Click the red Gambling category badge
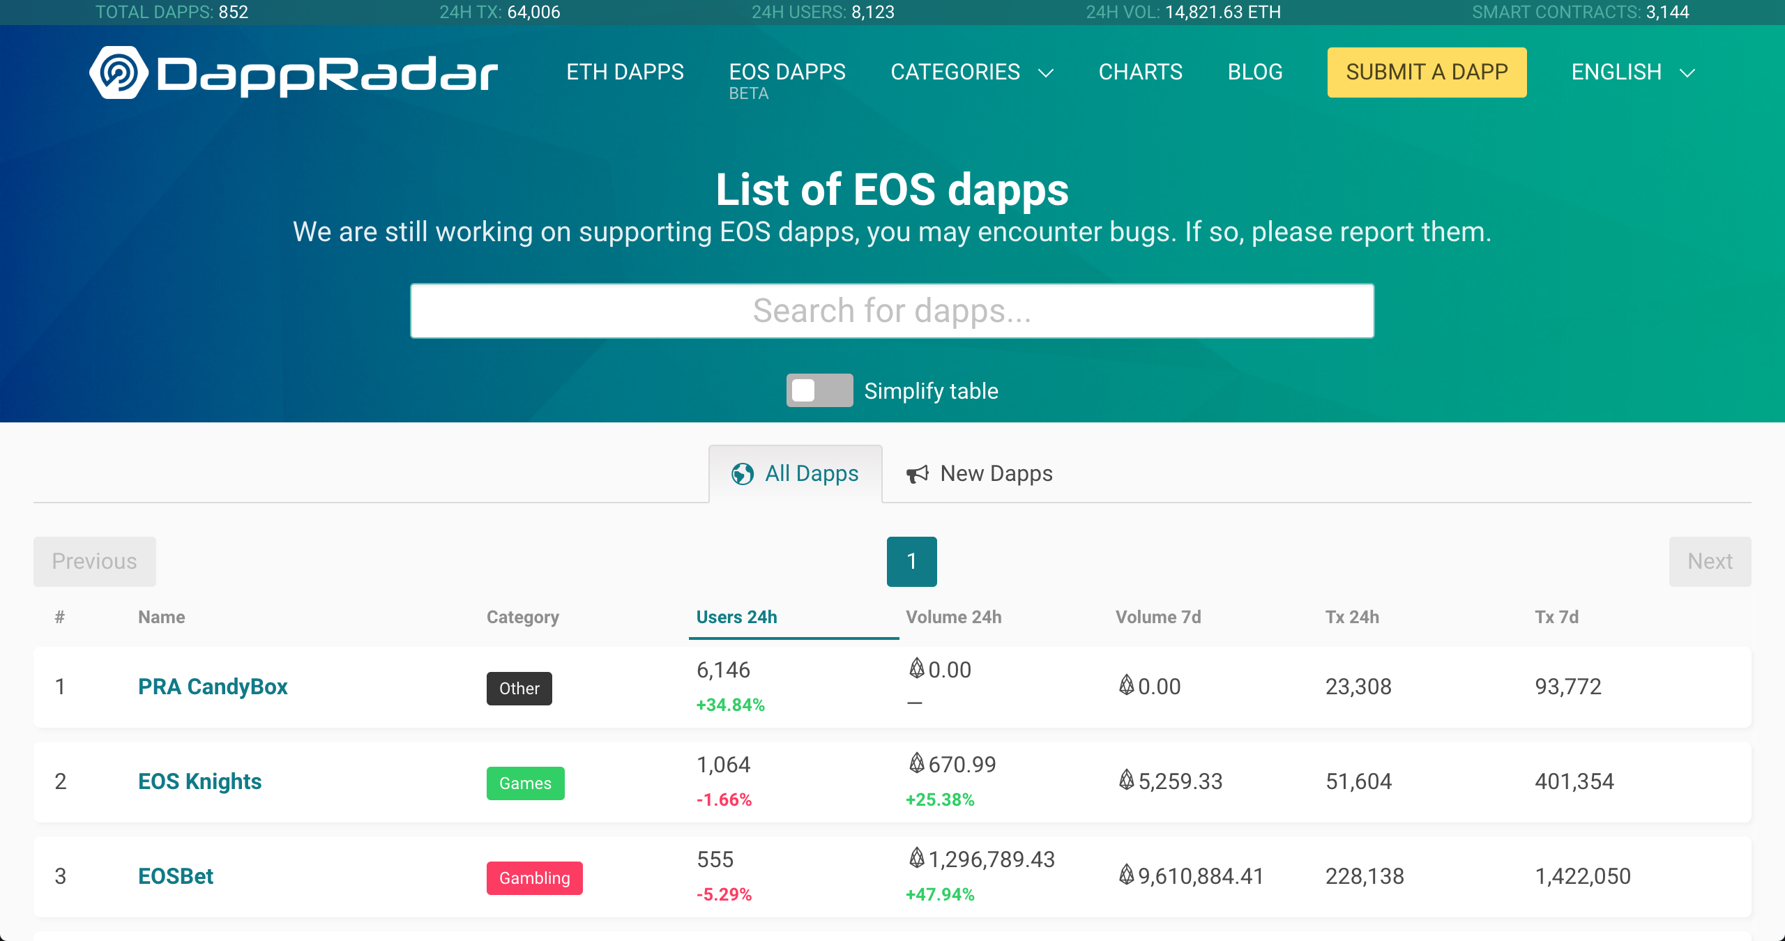Viewport: 1785px width, 941px height. 535,878
